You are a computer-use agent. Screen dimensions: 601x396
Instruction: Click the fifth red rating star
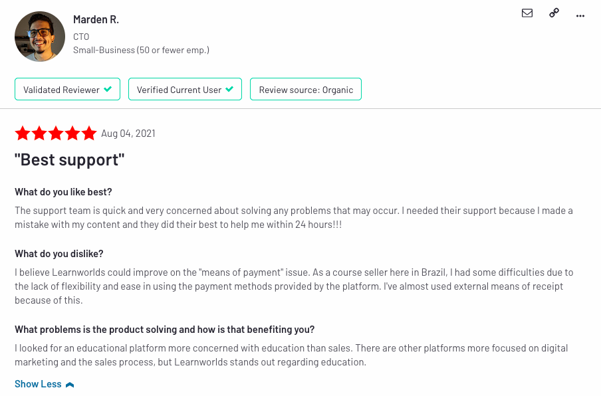coord(89,134)
